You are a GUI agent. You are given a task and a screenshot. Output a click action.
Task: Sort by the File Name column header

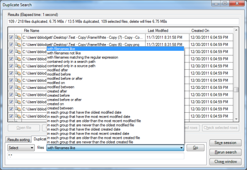coord(84,31)
